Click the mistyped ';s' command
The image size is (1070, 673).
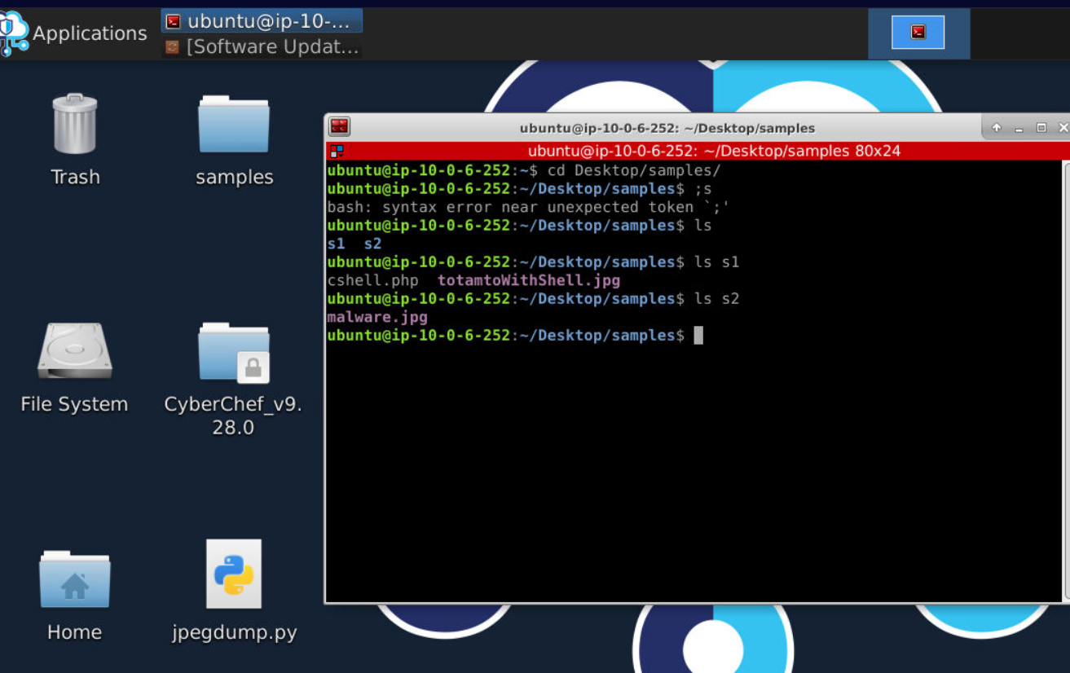click(x=703, y=189)
